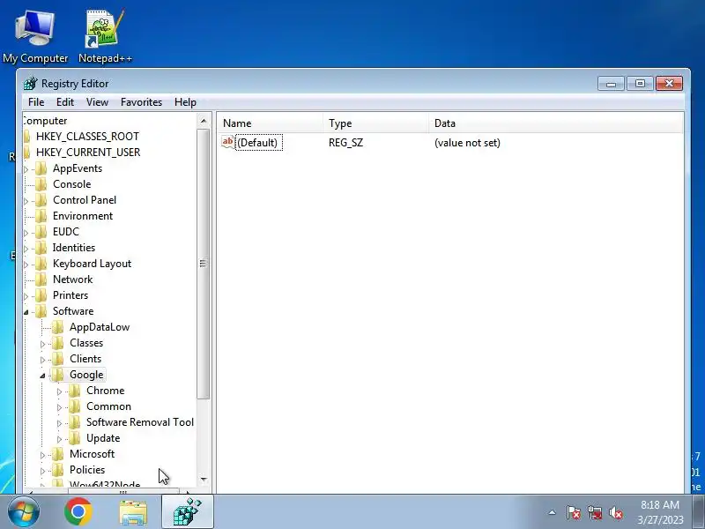Sort by the Type column header
This screenshot has height=529, width=705.
[x=375, y=123]
